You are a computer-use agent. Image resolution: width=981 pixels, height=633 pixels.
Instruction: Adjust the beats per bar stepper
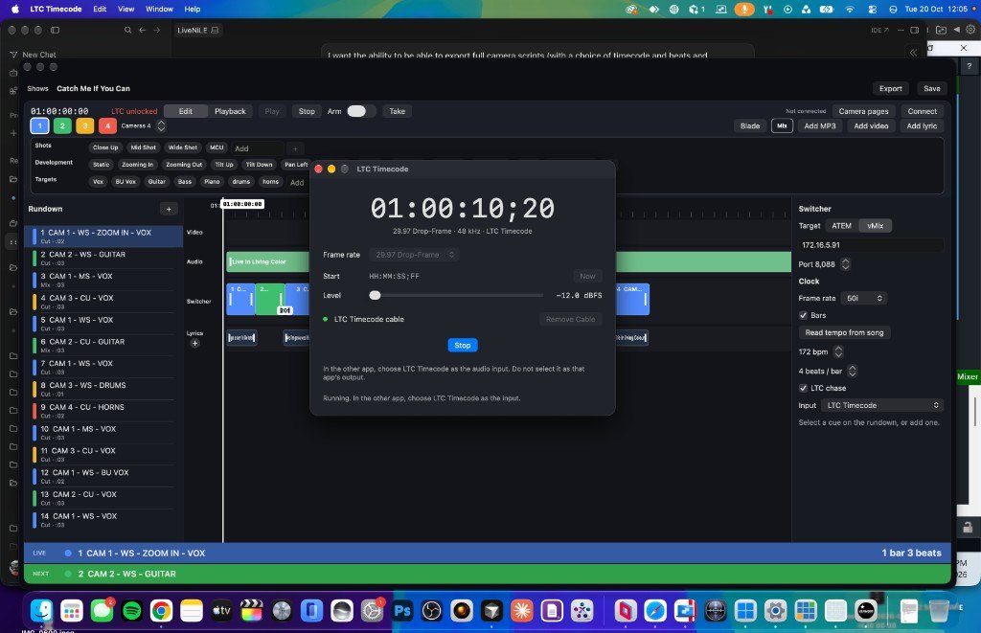click(852, 371)
